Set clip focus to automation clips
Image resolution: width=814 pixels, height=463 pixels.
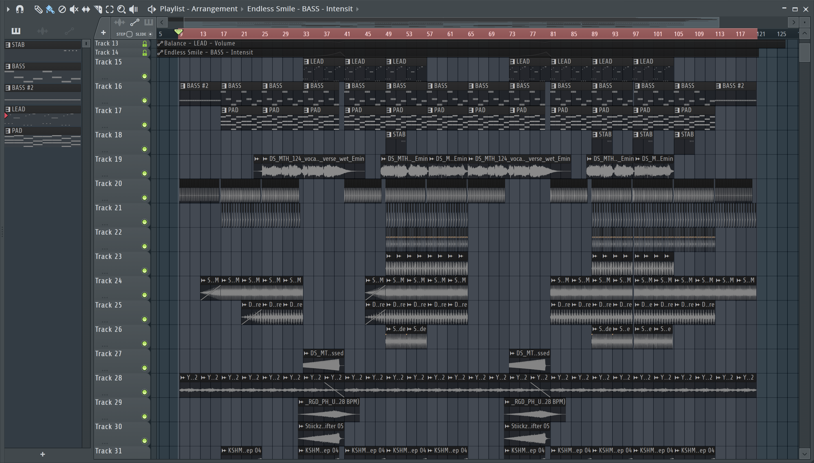click(x=135, y=22)
